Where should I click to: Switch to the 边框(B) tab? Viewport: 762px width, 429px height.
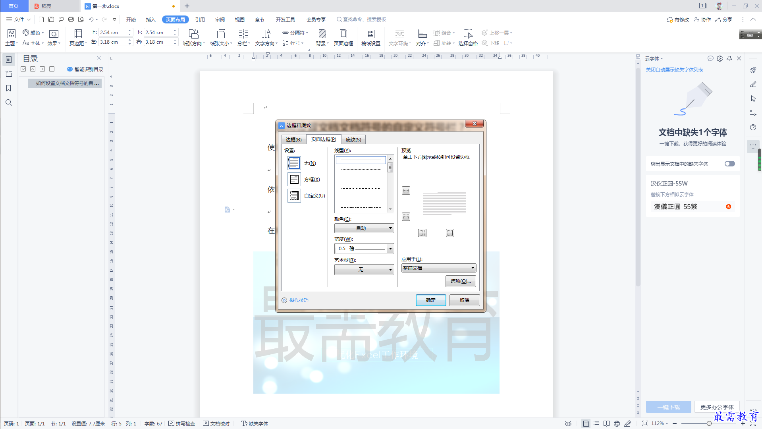tap(294, 140)
